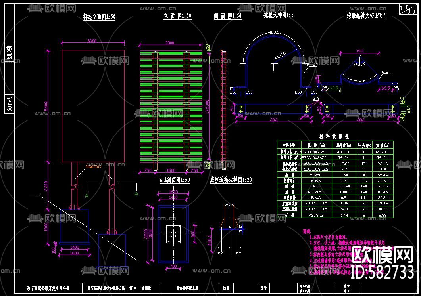Select the leader value '546.6'
This screenshot has height=296, width=421.
point(312,65)
